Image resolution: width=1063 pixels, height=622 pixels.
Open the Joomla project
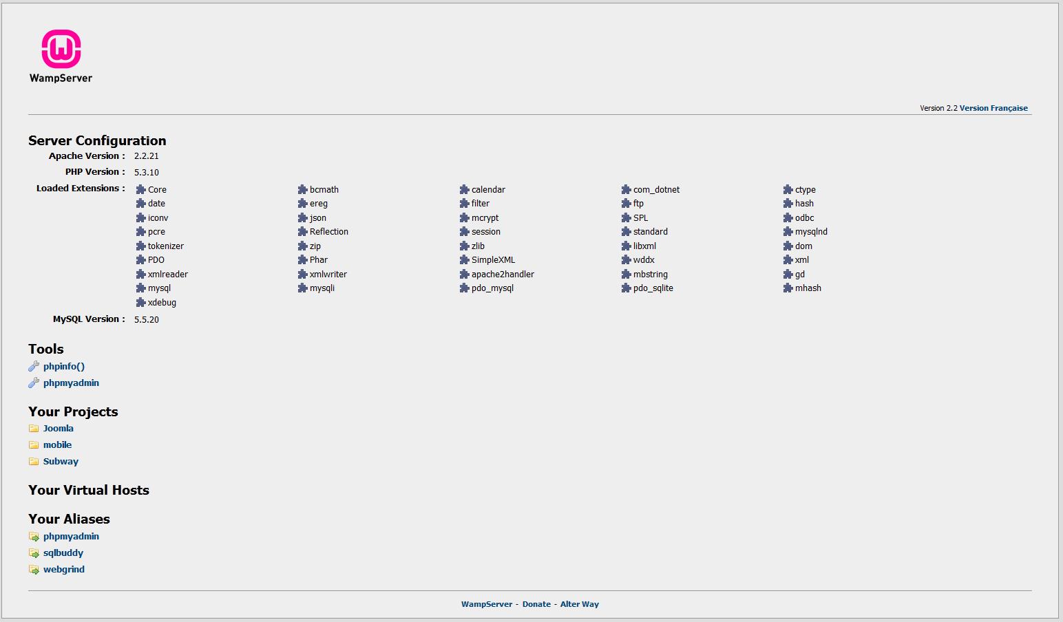point(59,428)
